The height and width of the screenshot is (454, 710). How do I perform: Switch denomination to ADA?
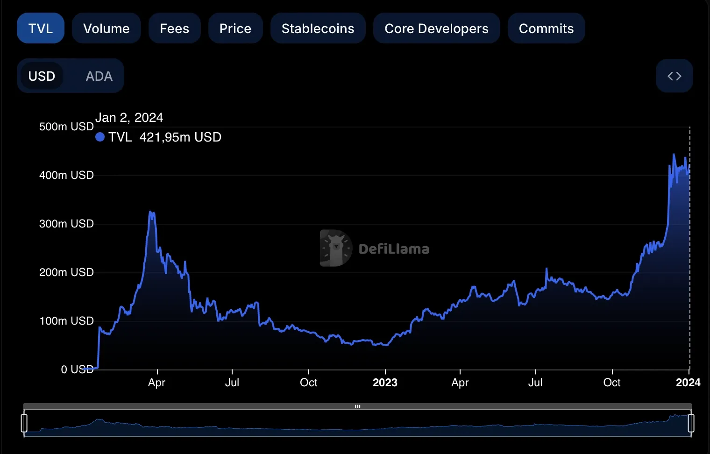99,76
